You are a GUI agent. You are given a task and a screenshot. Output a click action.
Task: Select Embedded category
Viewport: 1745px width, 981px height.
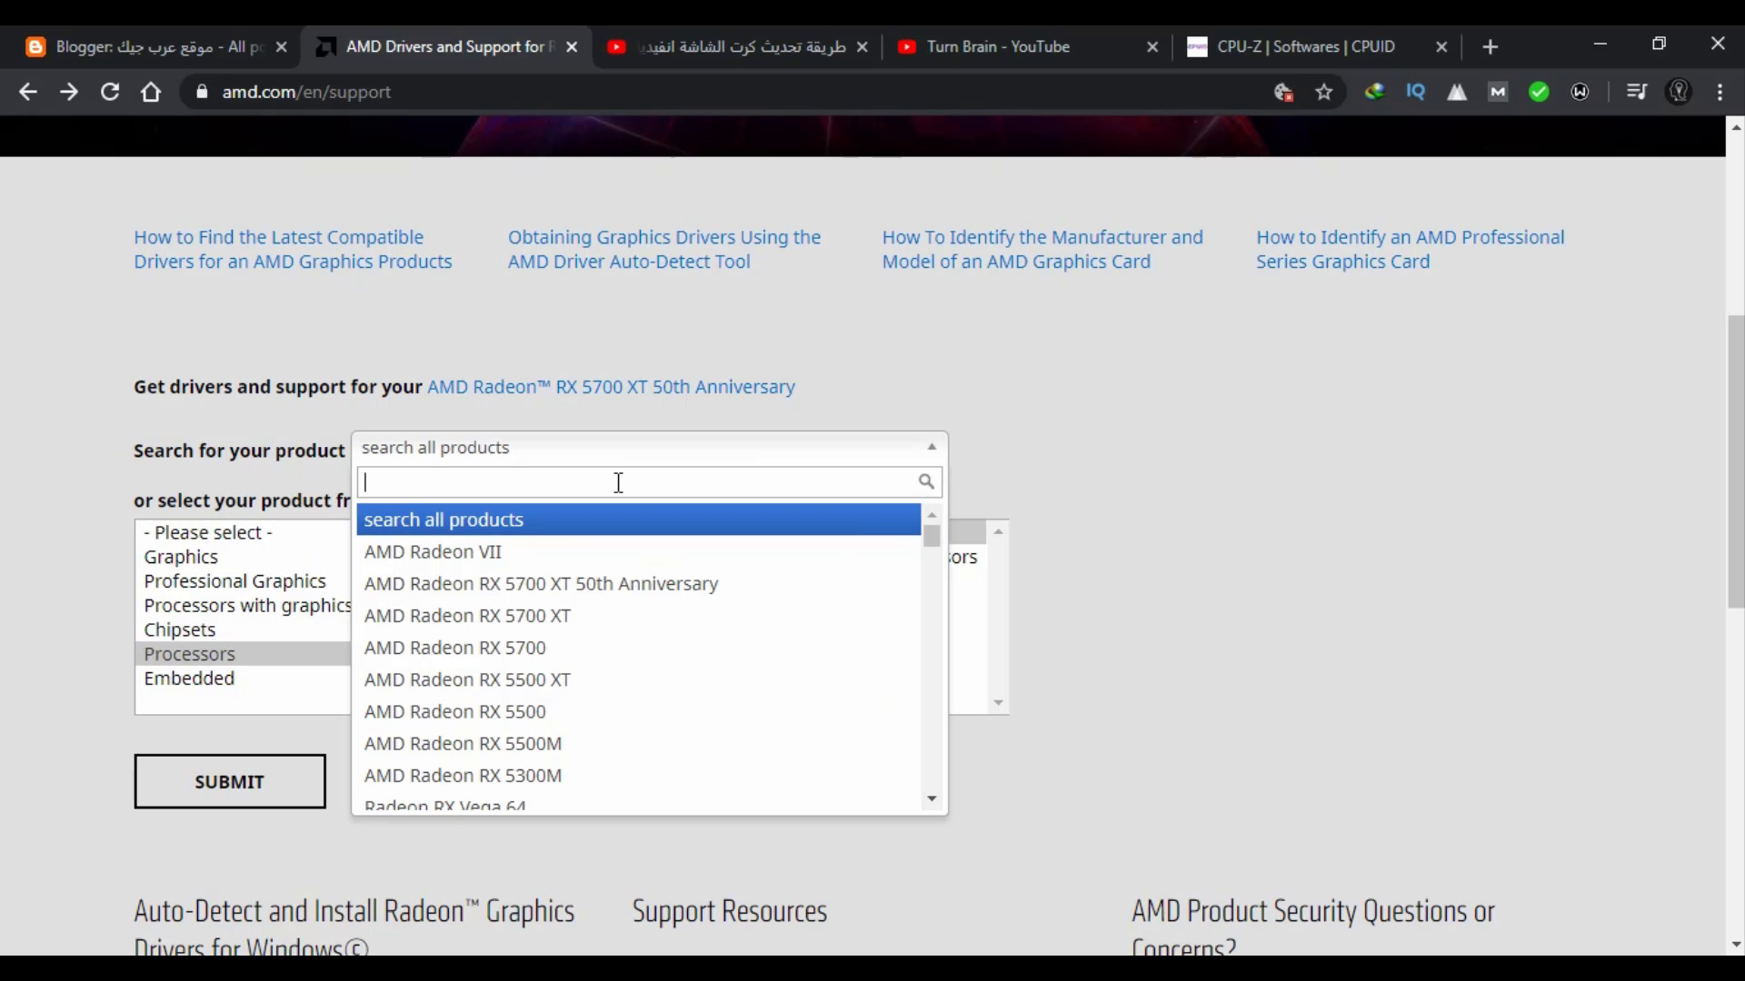[244, 679]
